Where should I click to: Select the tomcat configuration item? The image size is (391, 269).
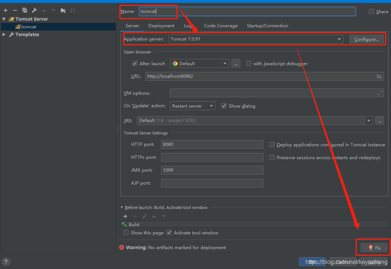tap(58, 27)
